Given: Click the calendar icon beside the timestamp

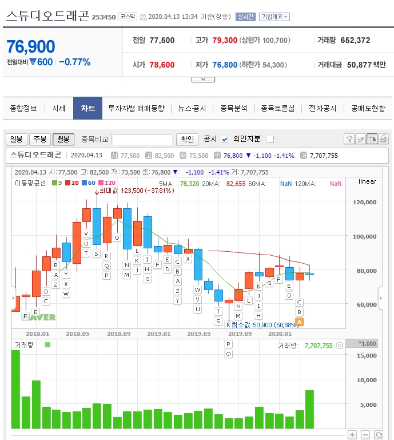Looking at the screenshot, I should point(144,17).
